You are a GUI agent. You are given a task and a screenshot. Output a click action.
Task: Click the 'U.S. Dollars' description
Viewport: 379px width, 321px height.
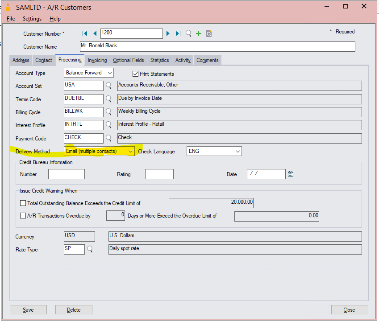(235, 236)
